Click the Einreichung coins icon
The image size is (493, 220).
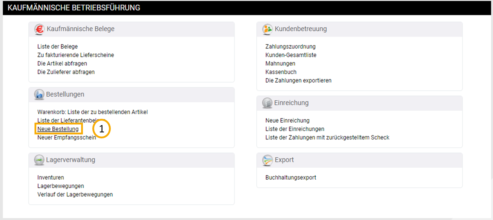(x=267, y=103)
